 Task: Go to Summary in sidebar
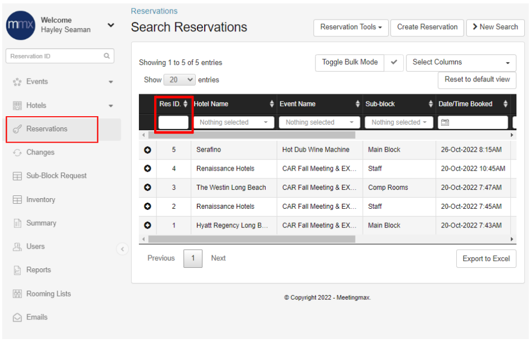pyautogui.click(x=41, y=223)
